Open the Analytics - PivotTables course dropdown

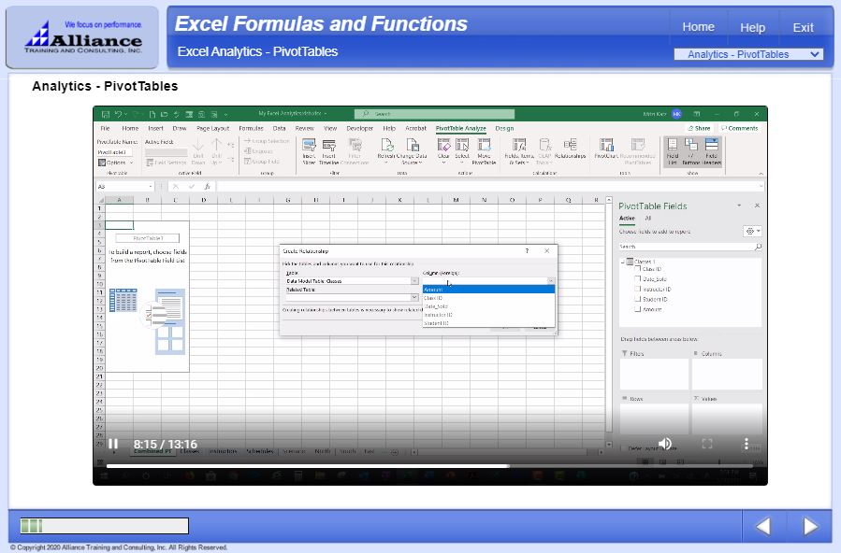(748, 54)
